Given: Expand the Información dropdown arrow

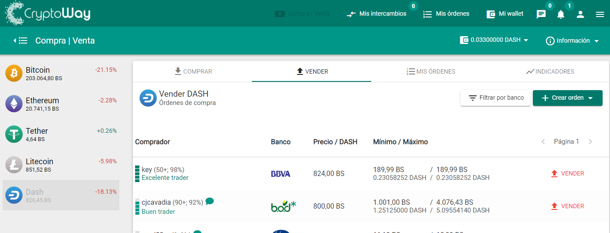Looking at the screenshot, I should [596, 41].
